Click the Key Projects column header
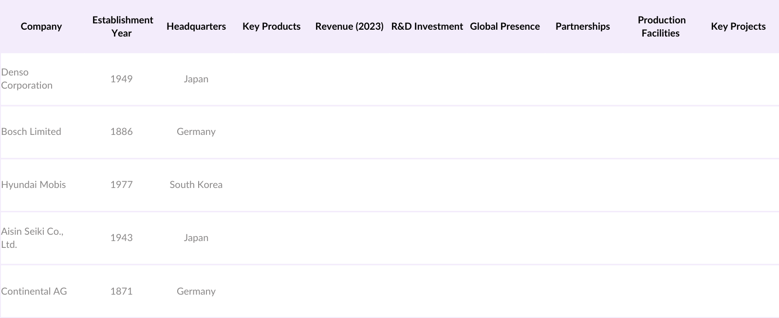The width and height of the screenshot is (779, 318). coord(738,26)
